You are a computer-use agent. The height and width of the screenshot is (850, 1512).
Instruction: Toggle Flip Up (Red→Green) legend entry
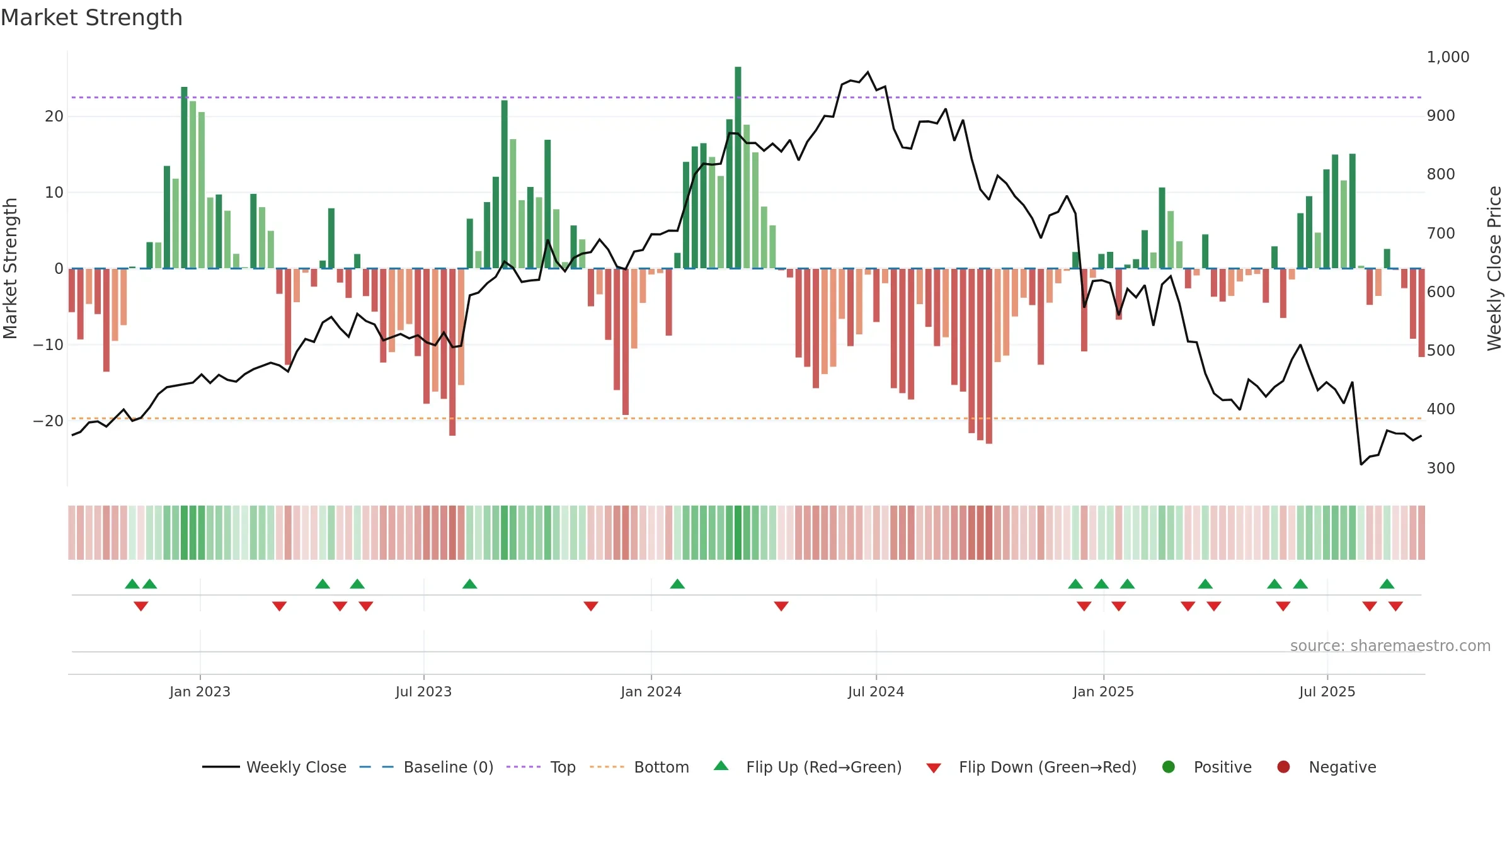pyautogui.click(x=808, y=767)
